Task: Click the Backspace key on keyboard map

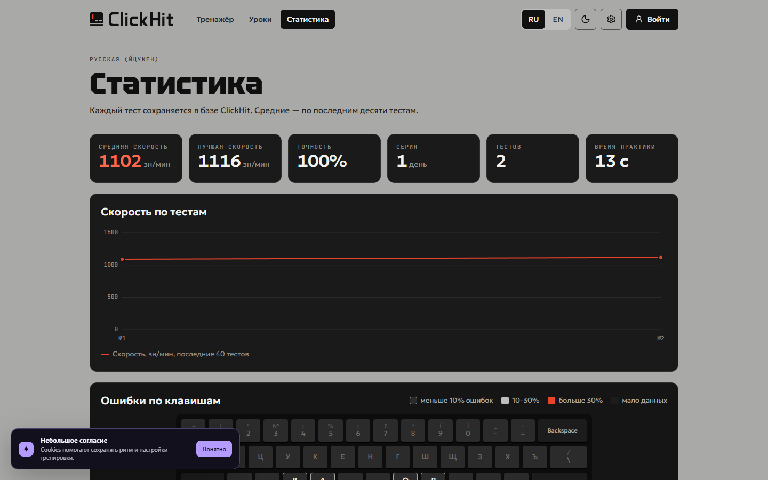Action: tap(562, 430)
